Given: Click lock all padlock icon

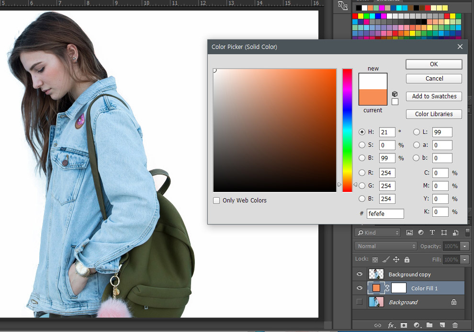Looking at the screenshot, I should click(407, 259).
